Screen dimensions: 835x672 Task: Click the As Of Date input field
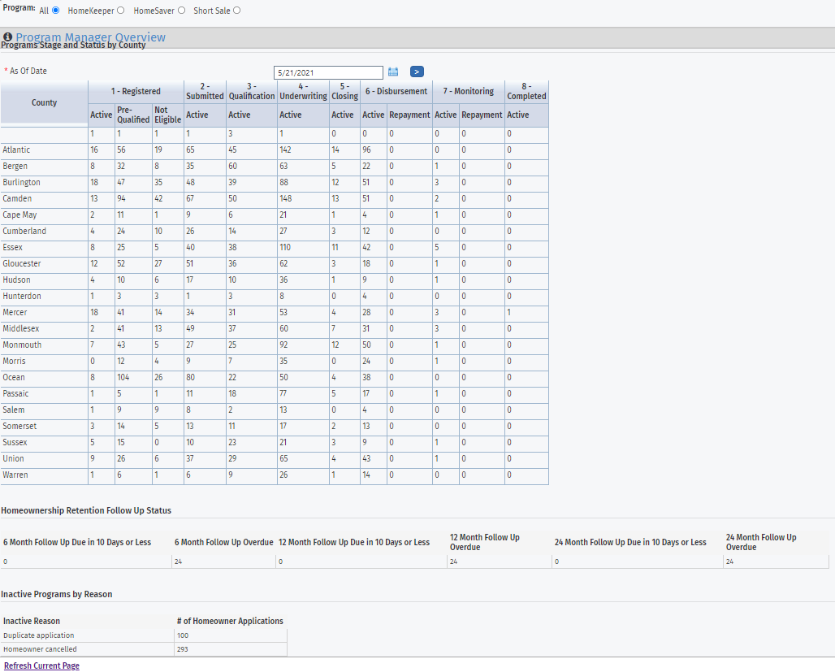[x=329, y=72]
